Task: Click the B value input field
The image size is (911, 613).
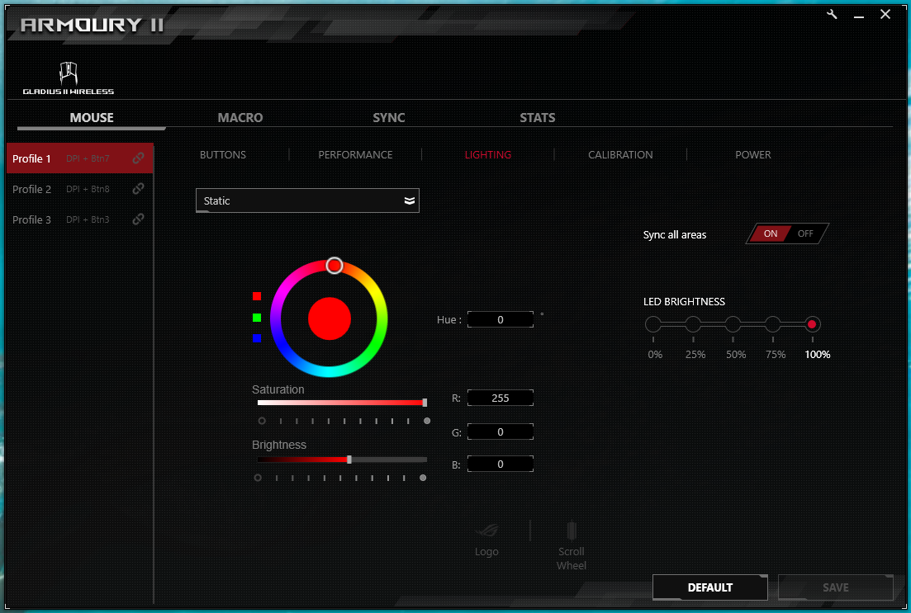Action: (x=501, y=464)
